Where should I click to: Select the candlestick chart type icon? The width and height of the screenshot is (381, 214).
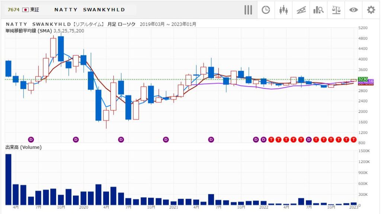283,10
